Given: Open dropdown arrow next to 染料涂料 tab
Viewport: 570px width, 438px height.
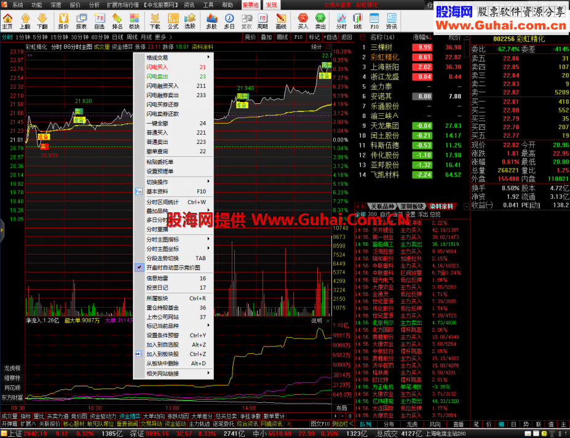Looking at the screenshot, I should coord(467,206).
